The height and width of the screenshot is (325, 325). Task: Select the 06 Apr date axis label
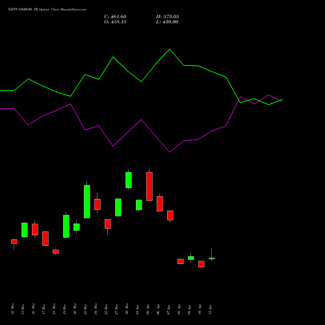pos(158,309)
